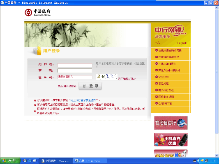Select the 文档 Microsoft taskbar window button
This screenshot has width=219, height=164.
coord(90,161)
